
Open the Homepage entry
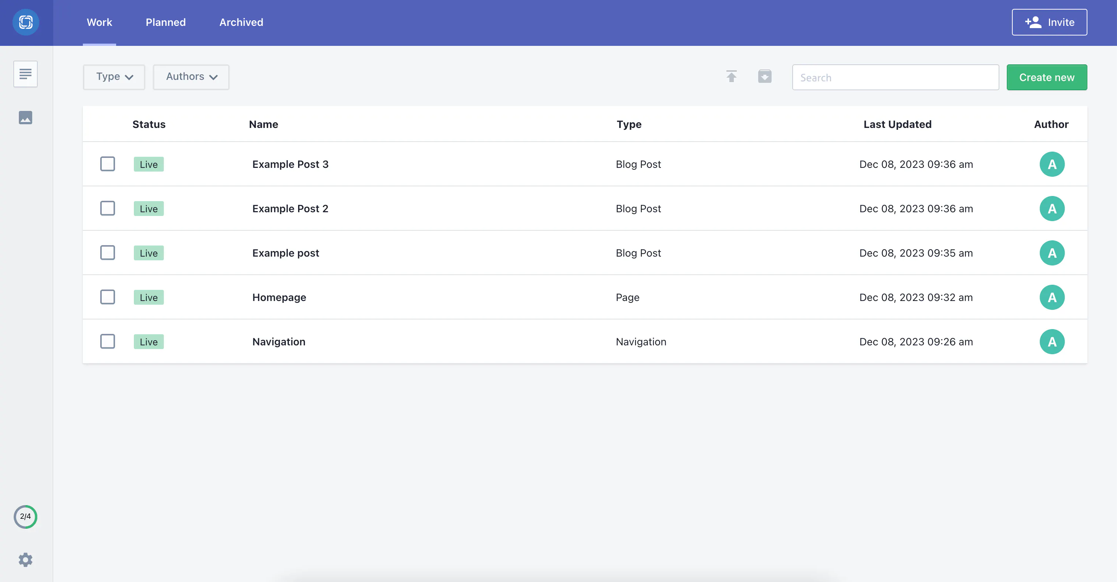click(x=279, y=297)
